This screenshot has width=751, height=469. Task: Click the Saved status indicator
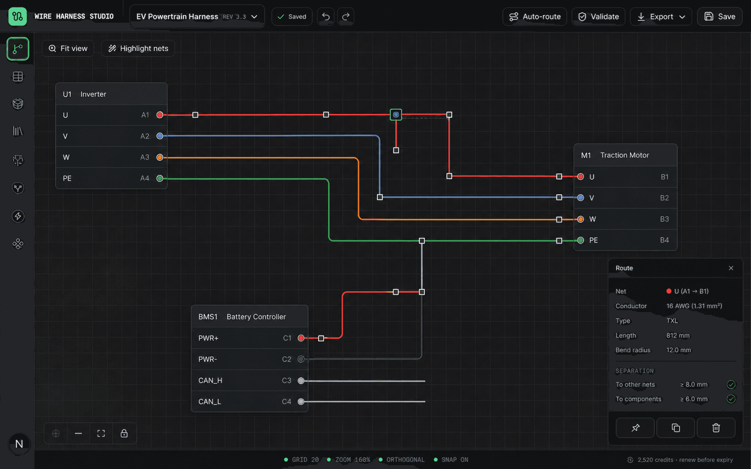click(x=292, y=17)
